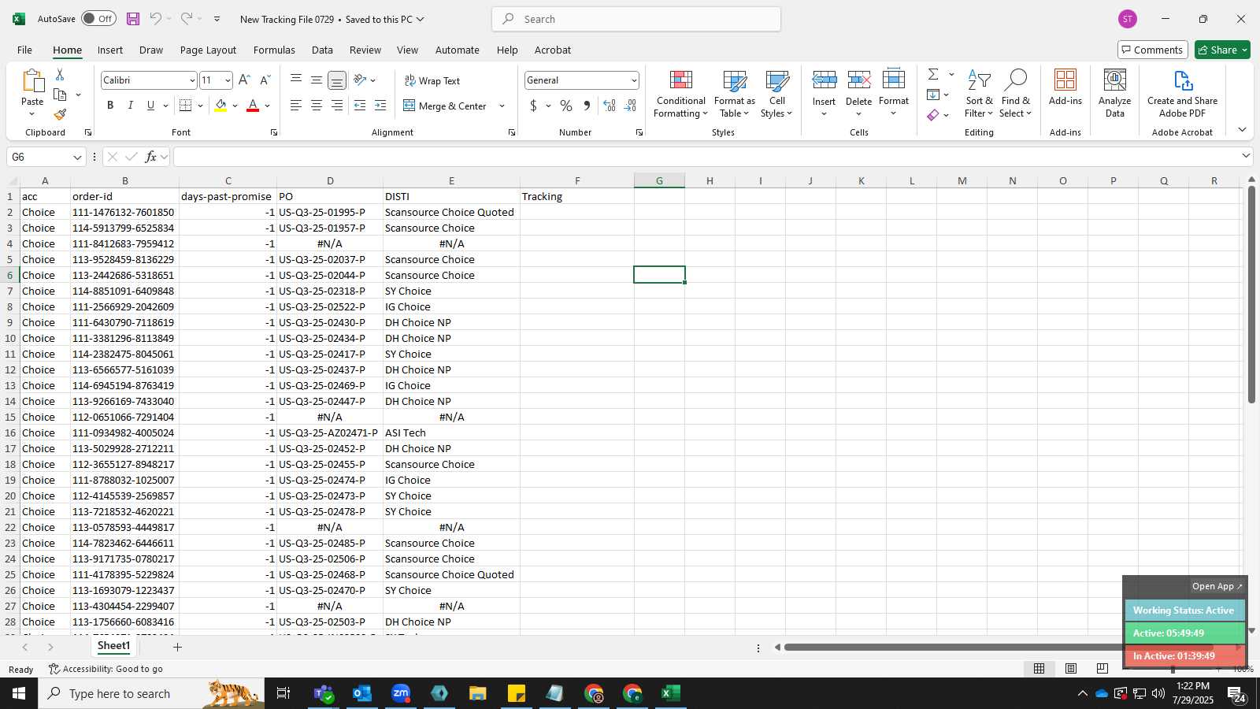Switch to the Data ribbon tab
The image size is (1260, 709).
pos(322,50)
